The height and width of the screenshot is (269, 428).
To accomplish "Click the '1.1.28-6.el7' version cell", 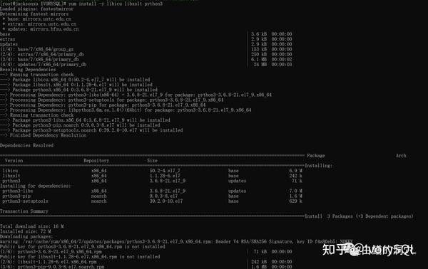I will click(165, 176).
